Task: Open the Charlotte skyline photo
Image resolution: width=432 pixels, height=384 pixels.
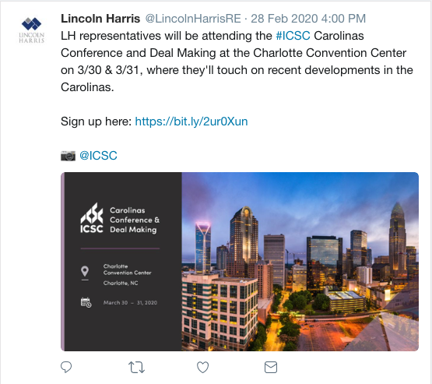Action: (x=300, y=262)
